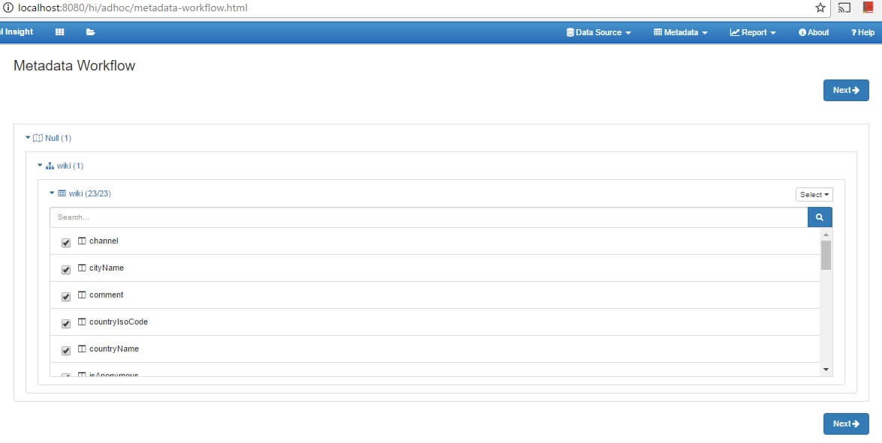The width and height of the screenshot is (882, 443).
Task: Click the site info icon in address bar
Action: click(x=8, y=7)
